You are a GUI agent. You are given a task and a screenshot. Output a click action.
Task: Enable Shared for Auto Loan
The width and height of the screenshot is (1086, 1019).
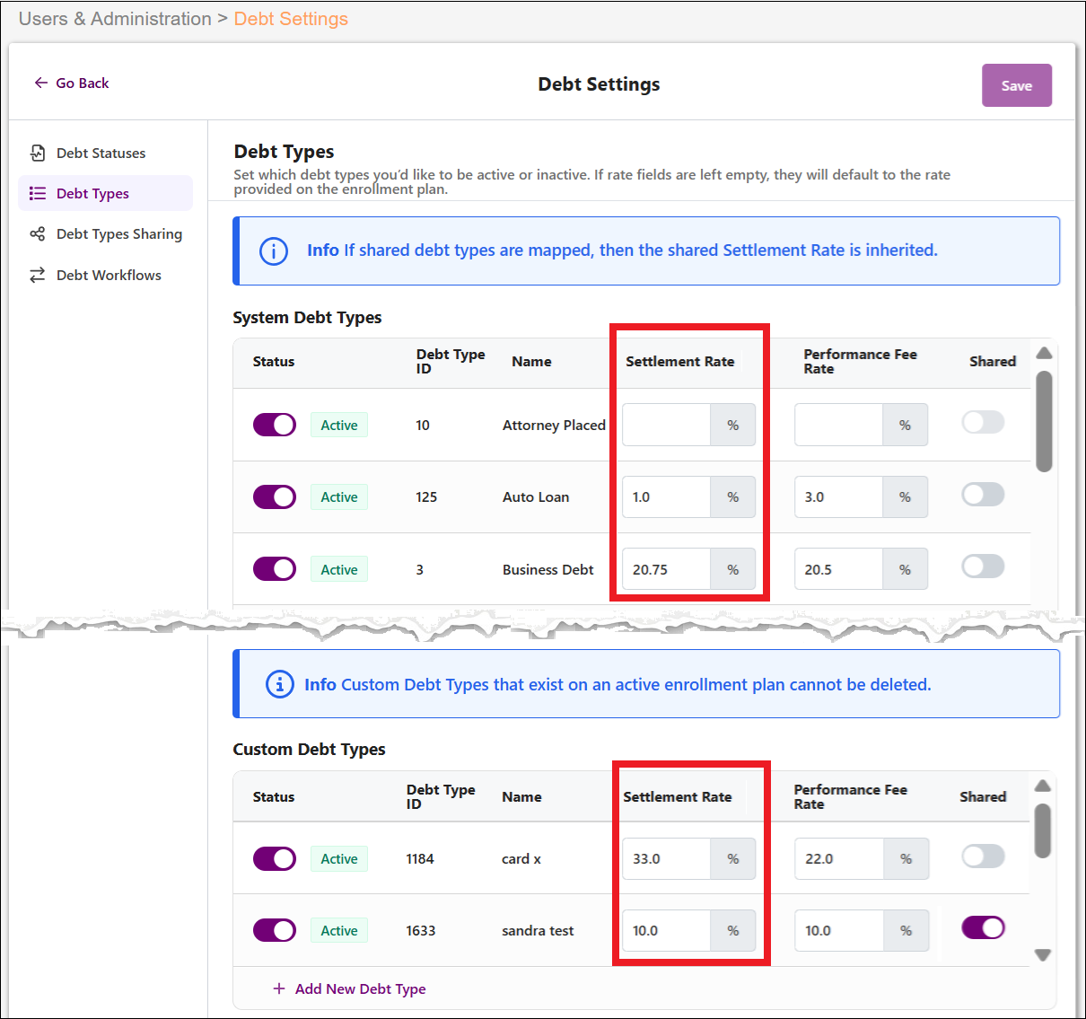coord(983,494)
